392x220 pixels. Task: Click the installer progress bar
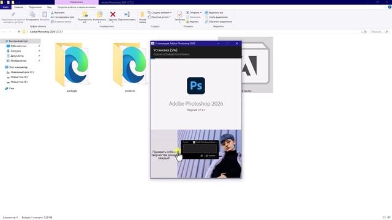[196, 59]
